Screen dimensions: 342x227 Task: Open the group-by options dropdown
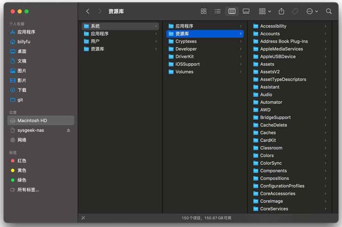tap(265, 12)
